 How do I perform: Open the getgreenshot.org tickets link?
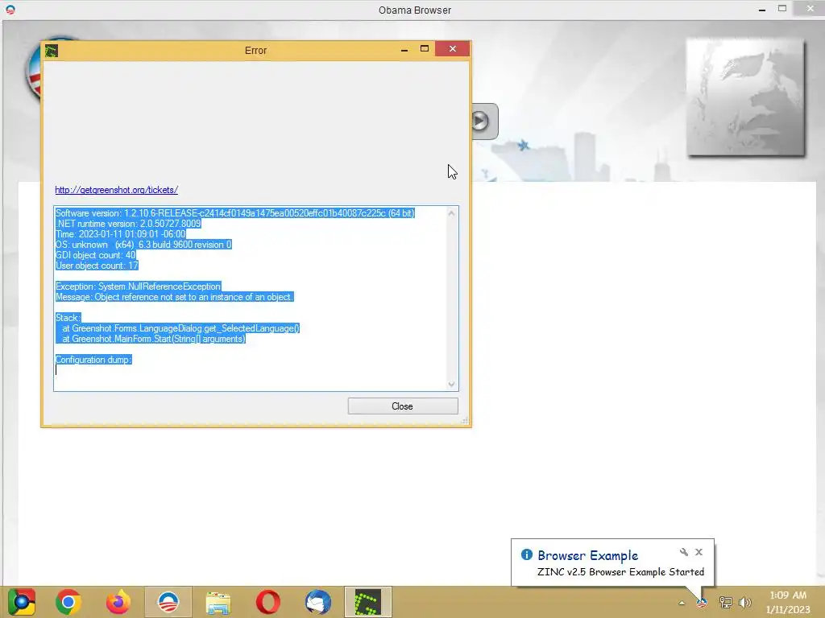pyautogui.click(x=116, y=190)
